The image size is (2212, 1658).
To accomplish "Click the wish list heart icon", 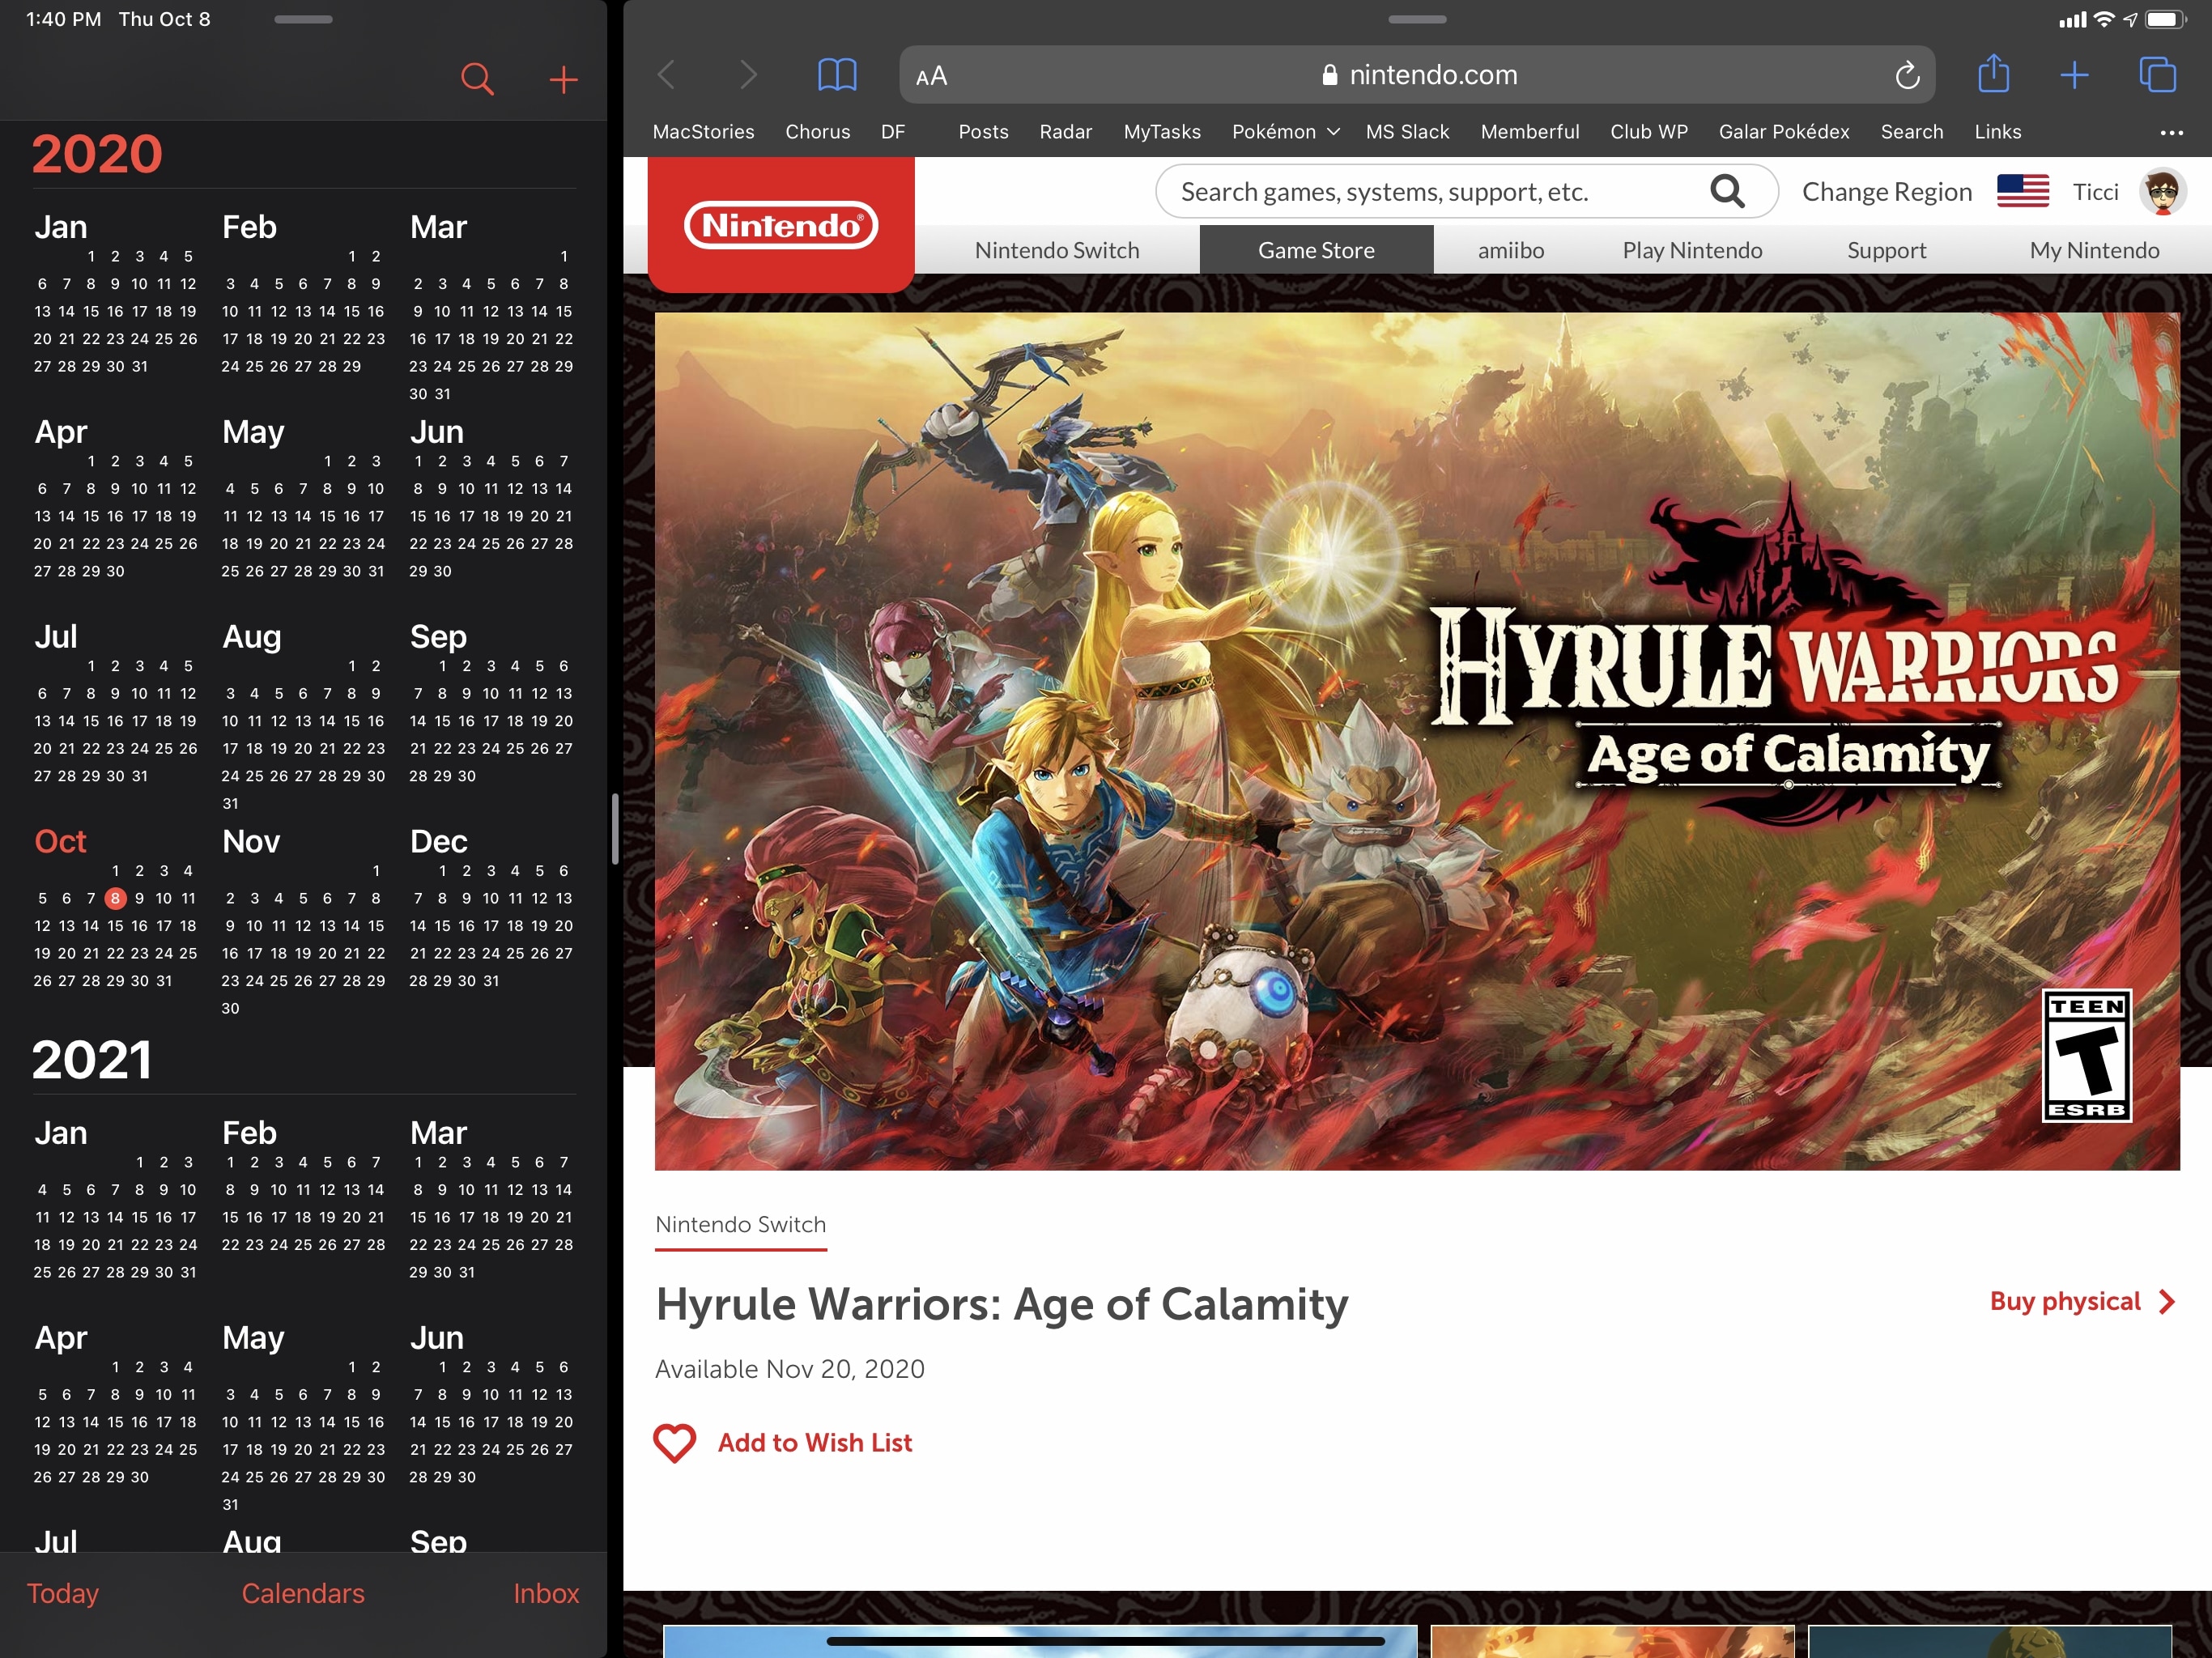I will point(675,1443).
